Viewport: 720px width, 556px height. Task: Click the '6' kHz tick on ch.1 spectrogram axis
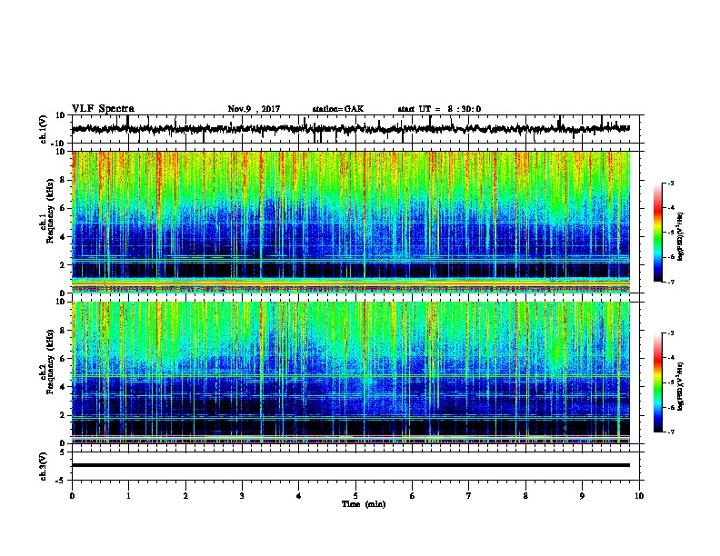pyautogui.click(x=63, y=208)
